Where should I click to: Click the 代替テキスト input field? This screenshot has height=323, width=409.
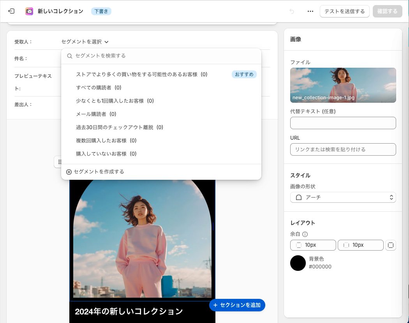[343, 123]
